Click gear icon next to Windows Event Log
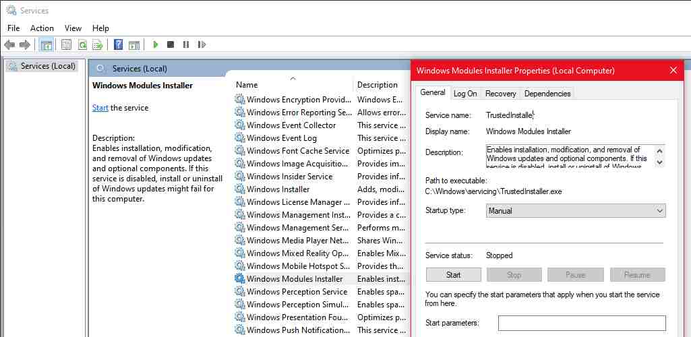691x337 pixels. click(x=240, y=138)
